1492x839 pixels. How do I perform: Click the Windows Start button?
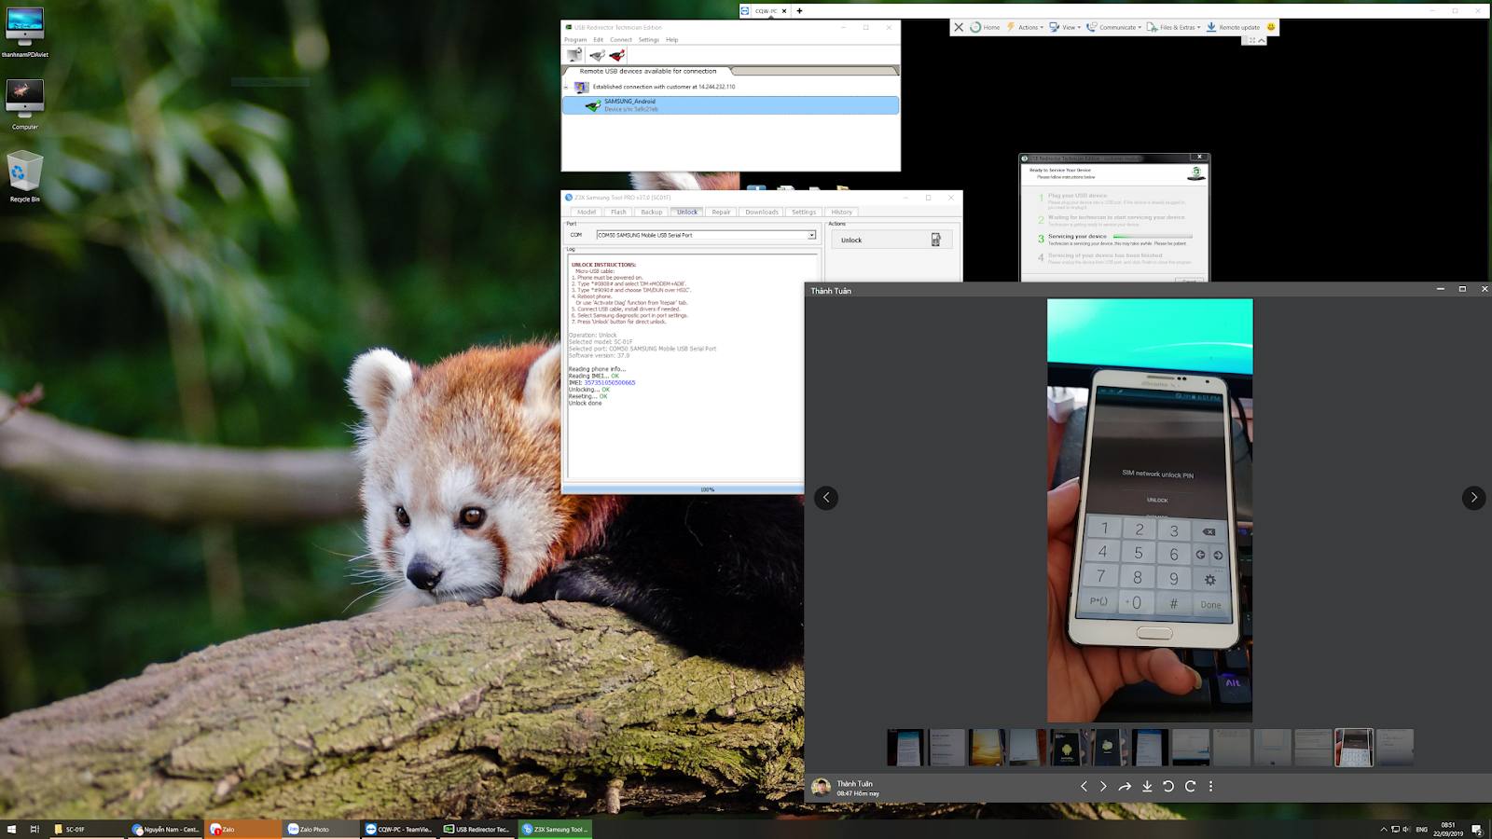11,829
